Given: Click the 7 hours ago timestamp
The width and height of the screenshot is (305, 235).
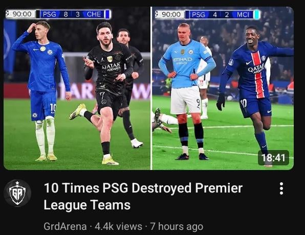Looking at the screenshot, I should (x=177, y=226).
